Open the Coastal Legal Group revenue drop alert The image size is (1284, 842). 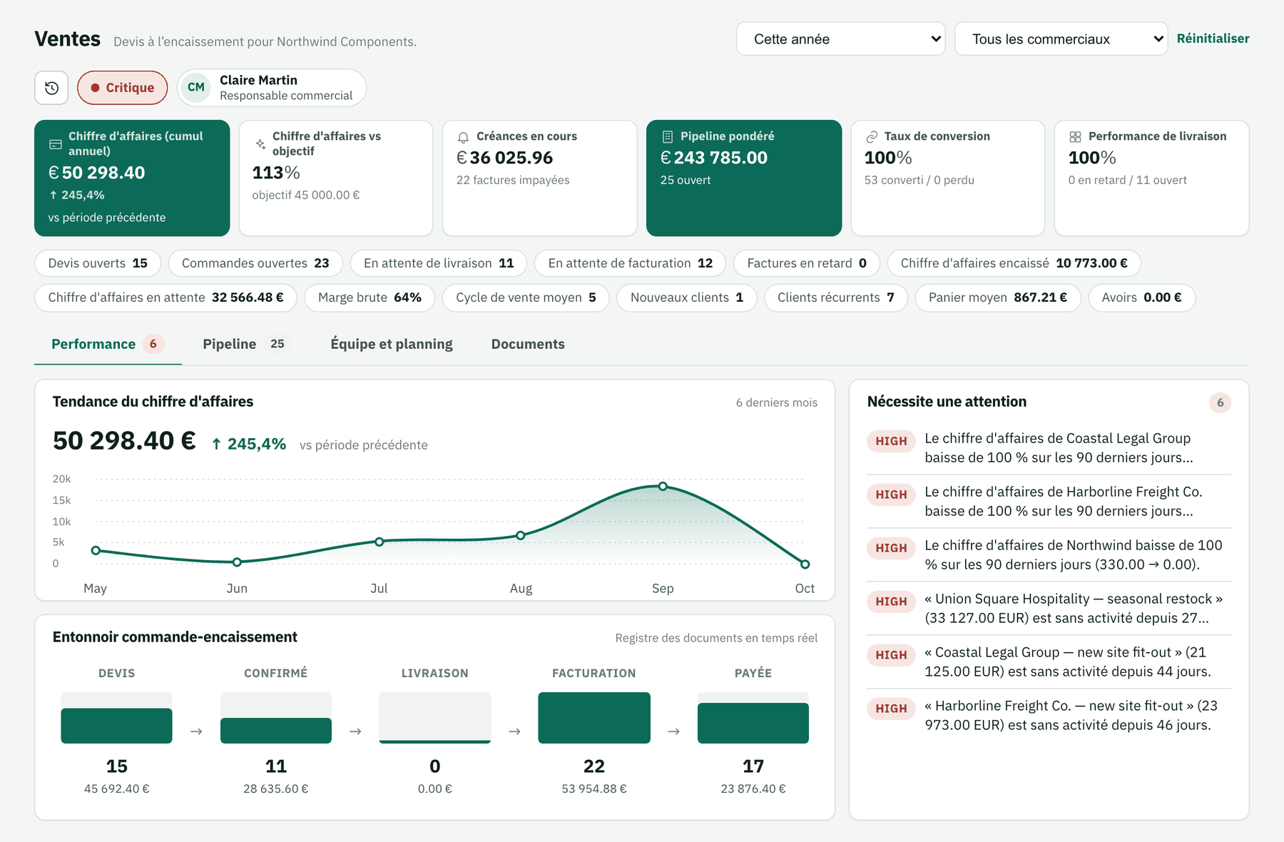[x=1049, y=448]
